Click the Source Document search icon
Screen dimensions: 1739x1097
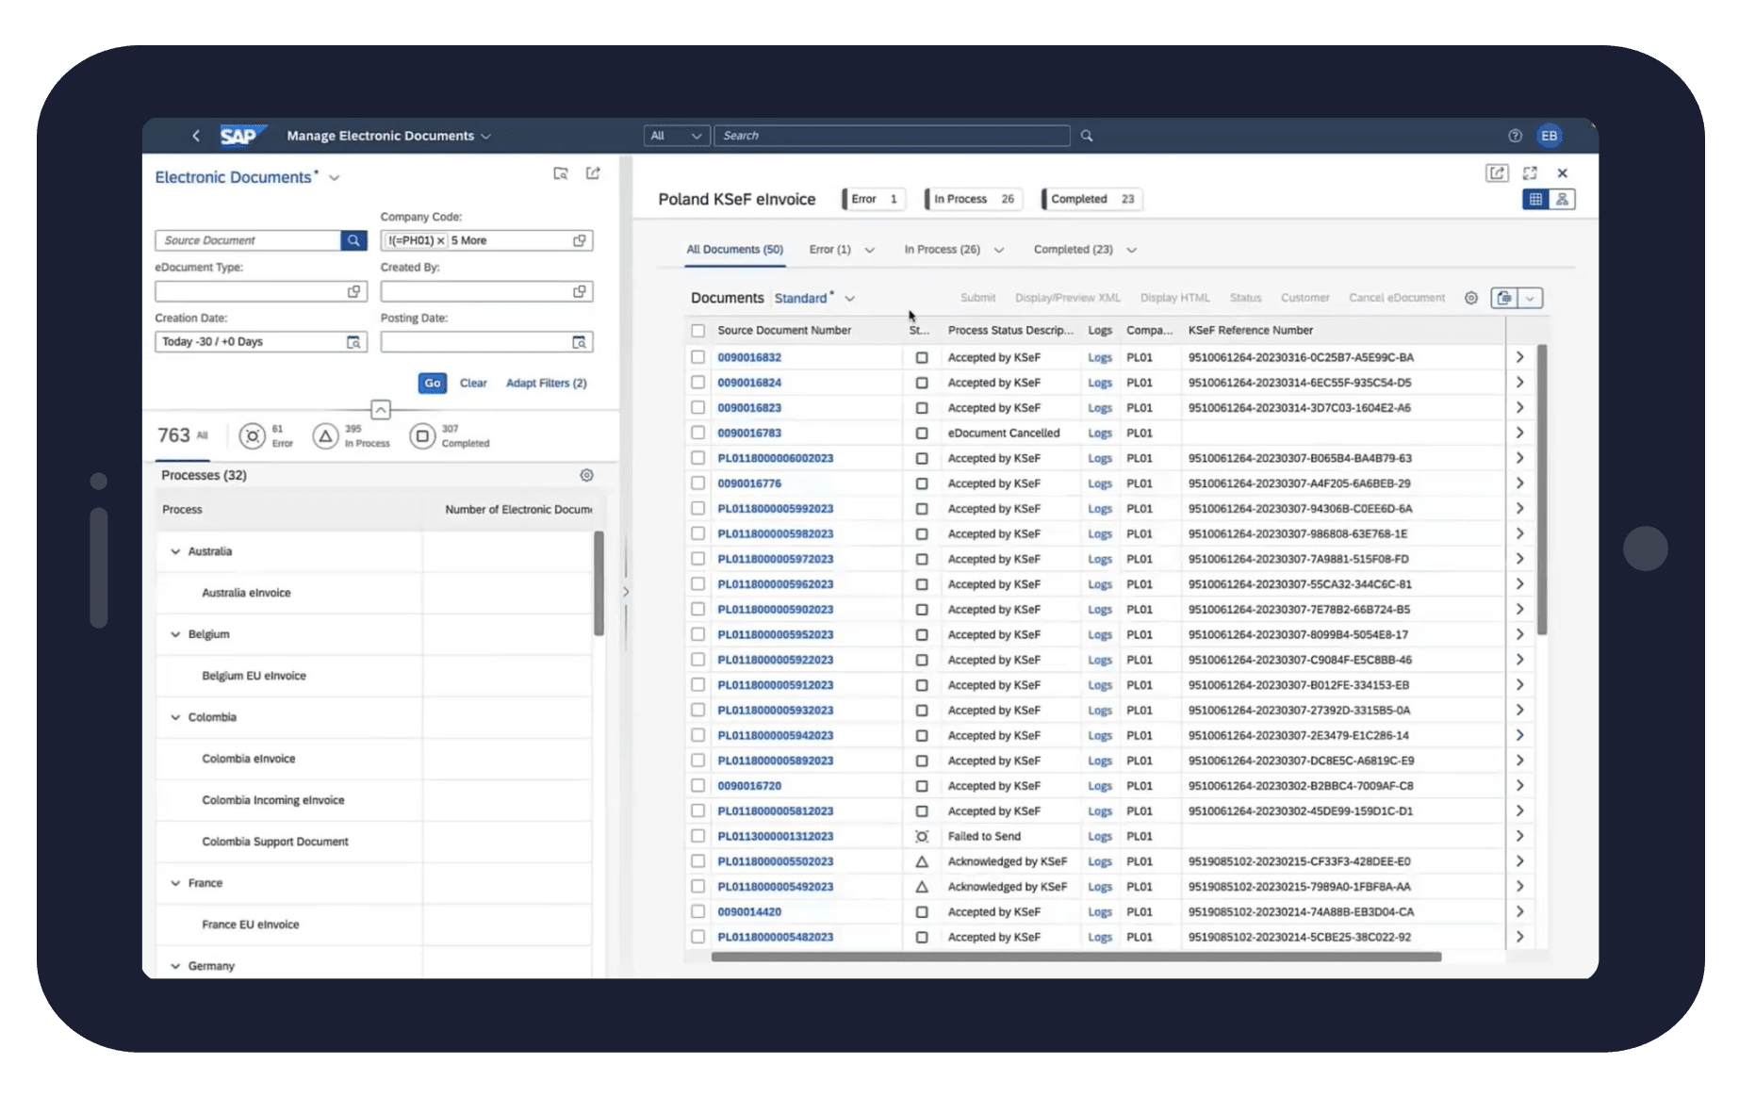point(353,240)
